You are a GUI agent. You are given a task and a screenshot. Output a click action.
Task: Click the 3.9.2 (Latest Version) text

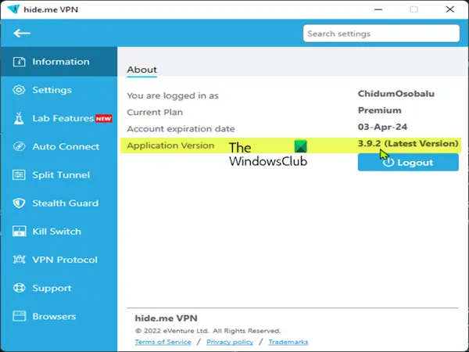408,144
